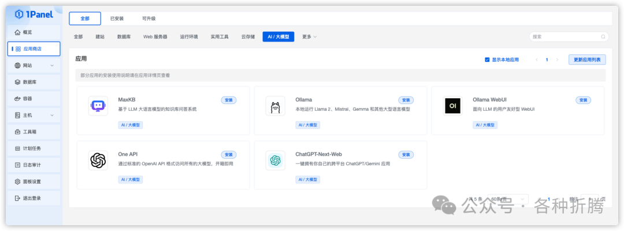Open the MaxKB app title
The height and width of the screenshot is (231, 624).
127,99
